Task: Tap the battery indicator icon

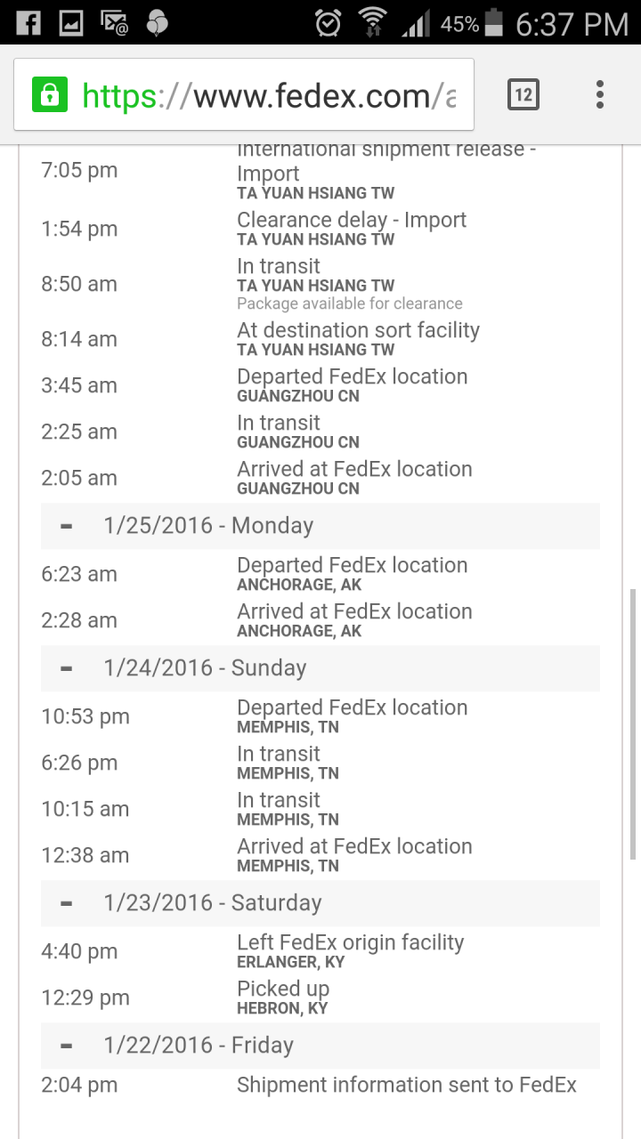Action: point(495,23)
